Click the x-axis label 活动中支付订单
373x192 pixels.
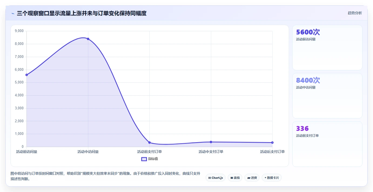pos(211,152)
